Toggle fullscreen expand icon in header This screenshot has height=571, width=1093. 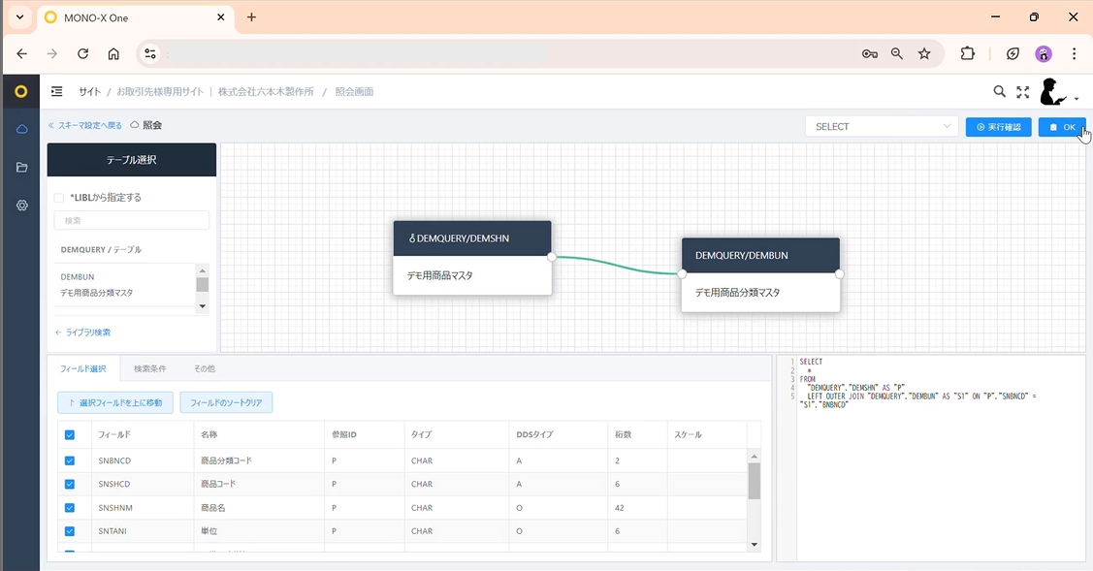tap(1022, 92)
